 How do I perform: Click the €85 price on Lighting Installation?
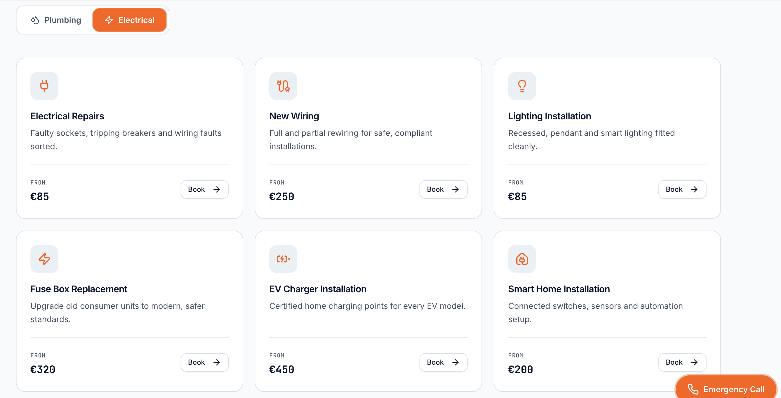tap(517, 197)
